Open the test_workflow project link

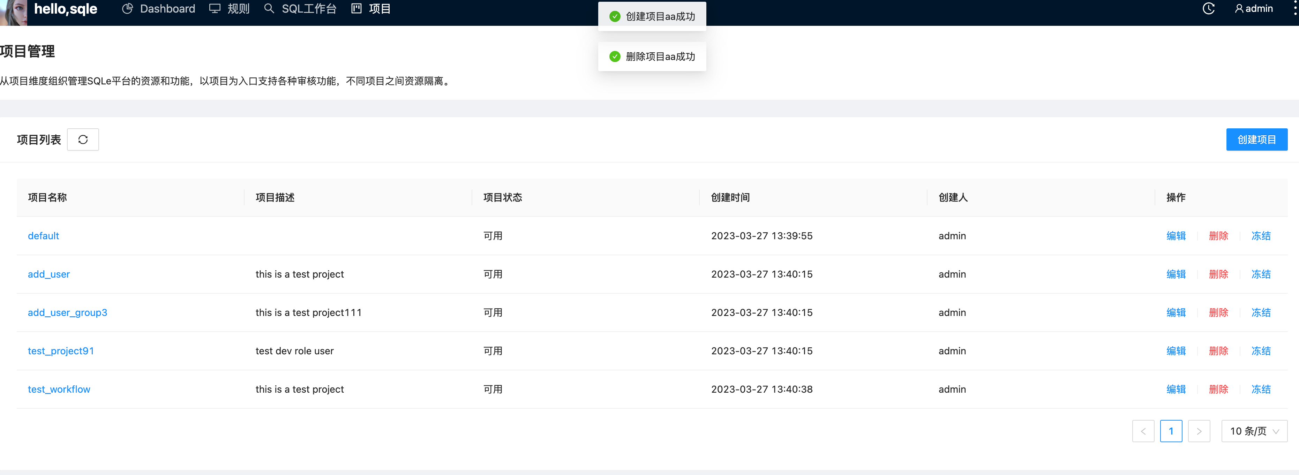(x=59, y=389)
